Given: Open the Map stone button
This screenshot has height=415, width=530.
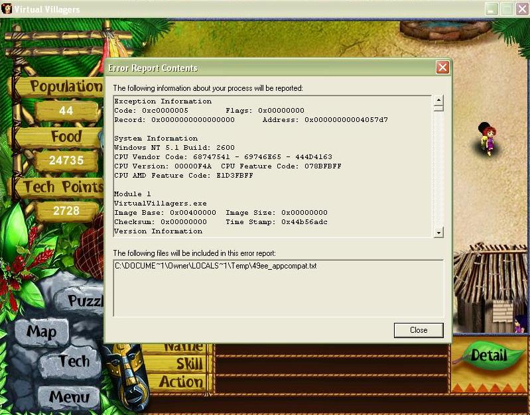Looking at the screenshot, I should point(42,333).
